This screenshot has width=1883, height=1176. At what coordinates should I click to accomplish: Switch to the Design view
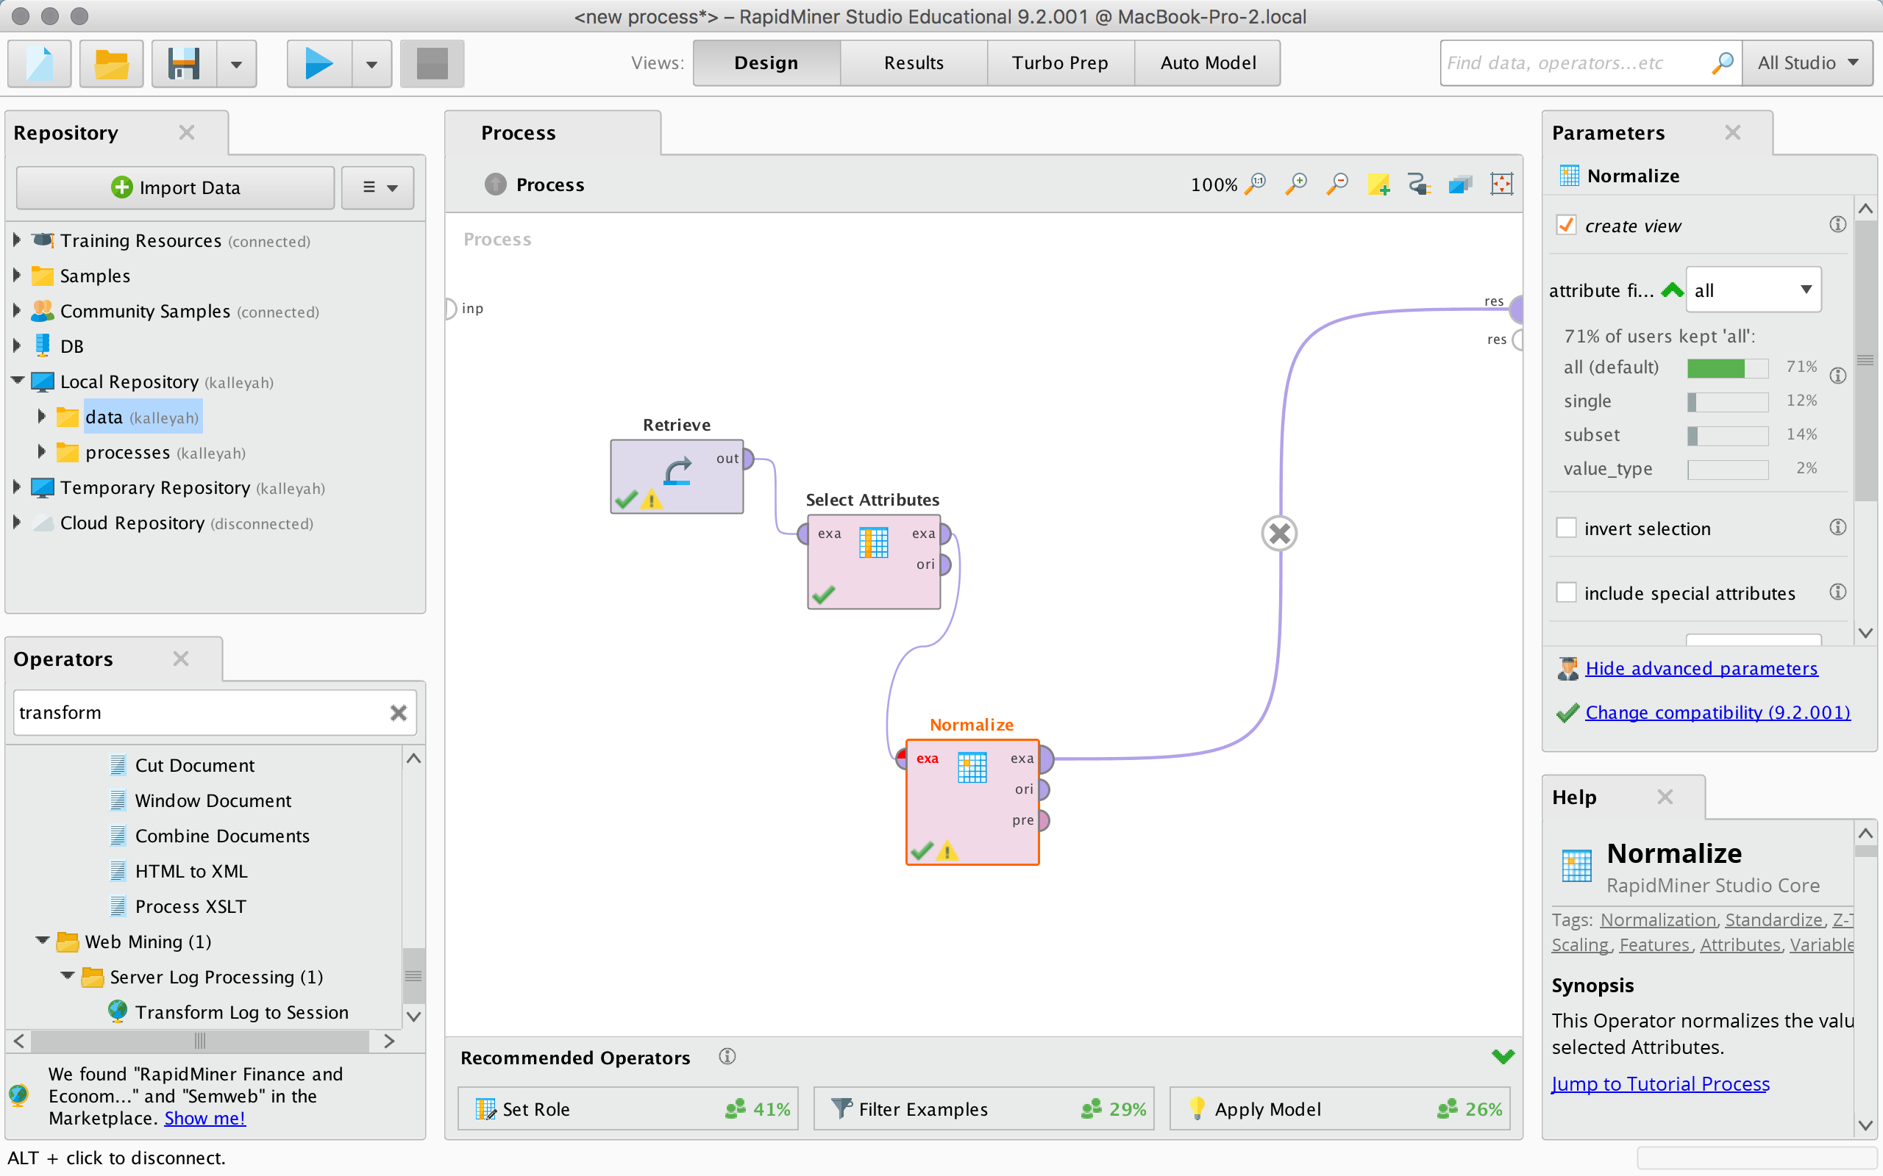(x=766, y=63)
